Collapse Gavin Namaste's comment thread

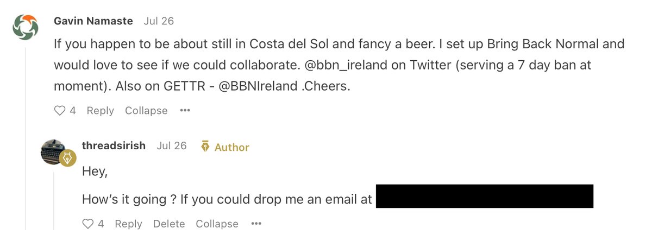point(146,111)
